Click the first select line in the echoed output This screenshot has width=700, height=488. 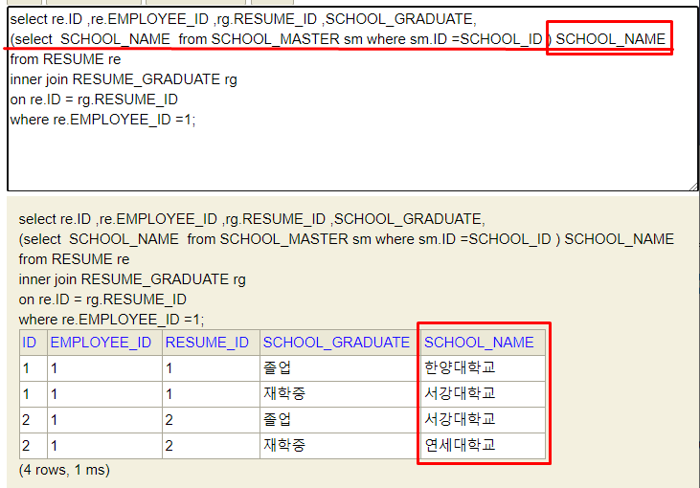tap(252, 219)
